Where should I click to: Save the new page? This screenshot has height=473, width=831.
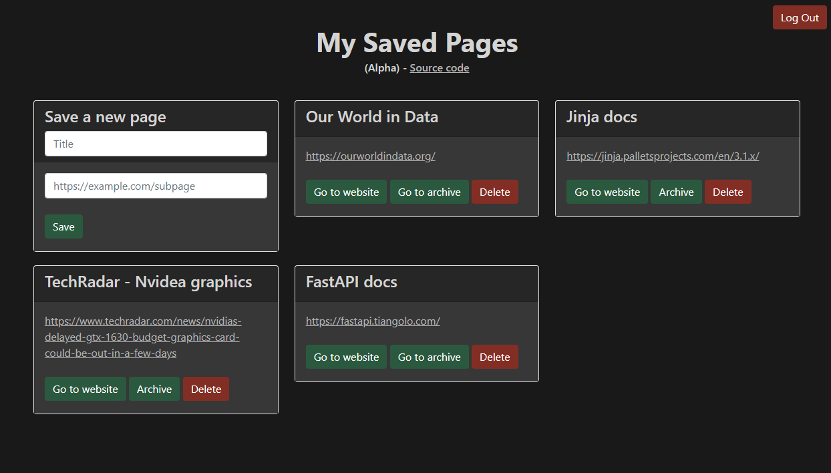point(63,226)
